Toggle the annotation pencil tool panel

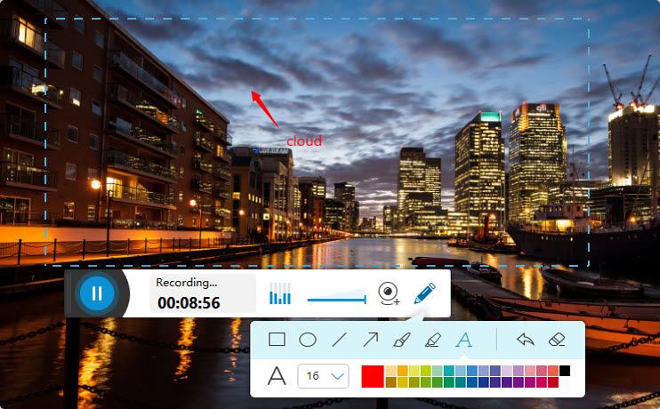point(424,293)
